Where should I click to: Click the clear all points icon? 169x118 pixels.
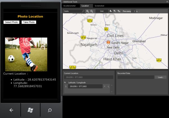pyautogui.click(x=115, y=11)
